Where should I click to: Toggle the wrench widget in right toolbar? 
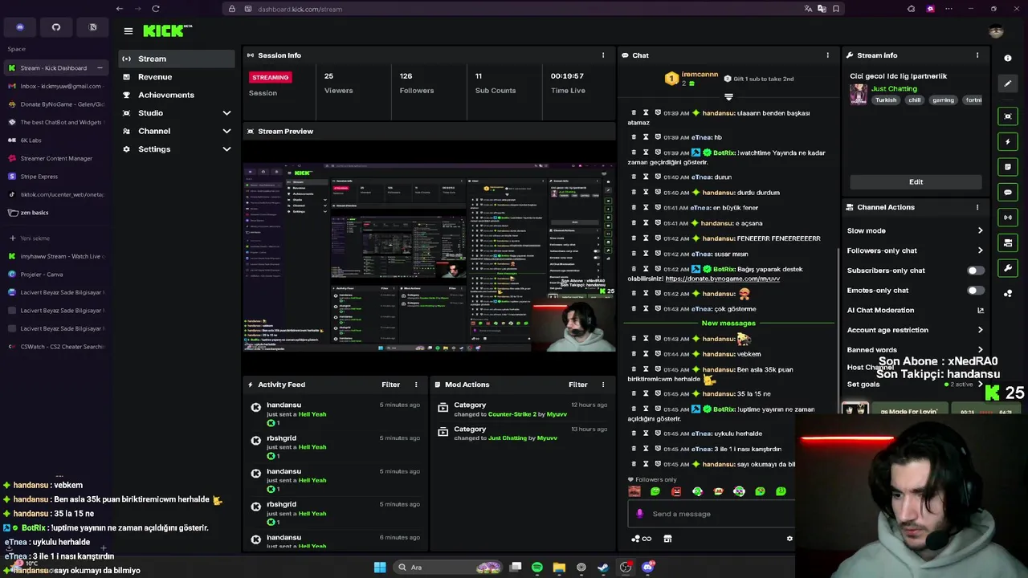1008,268
